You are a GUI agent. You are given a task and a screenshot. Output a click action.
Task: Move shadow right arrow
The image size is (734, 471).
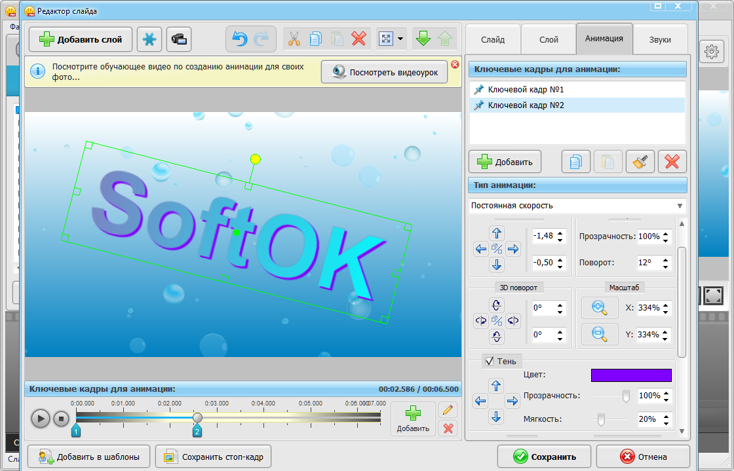(x=512, y=401)
